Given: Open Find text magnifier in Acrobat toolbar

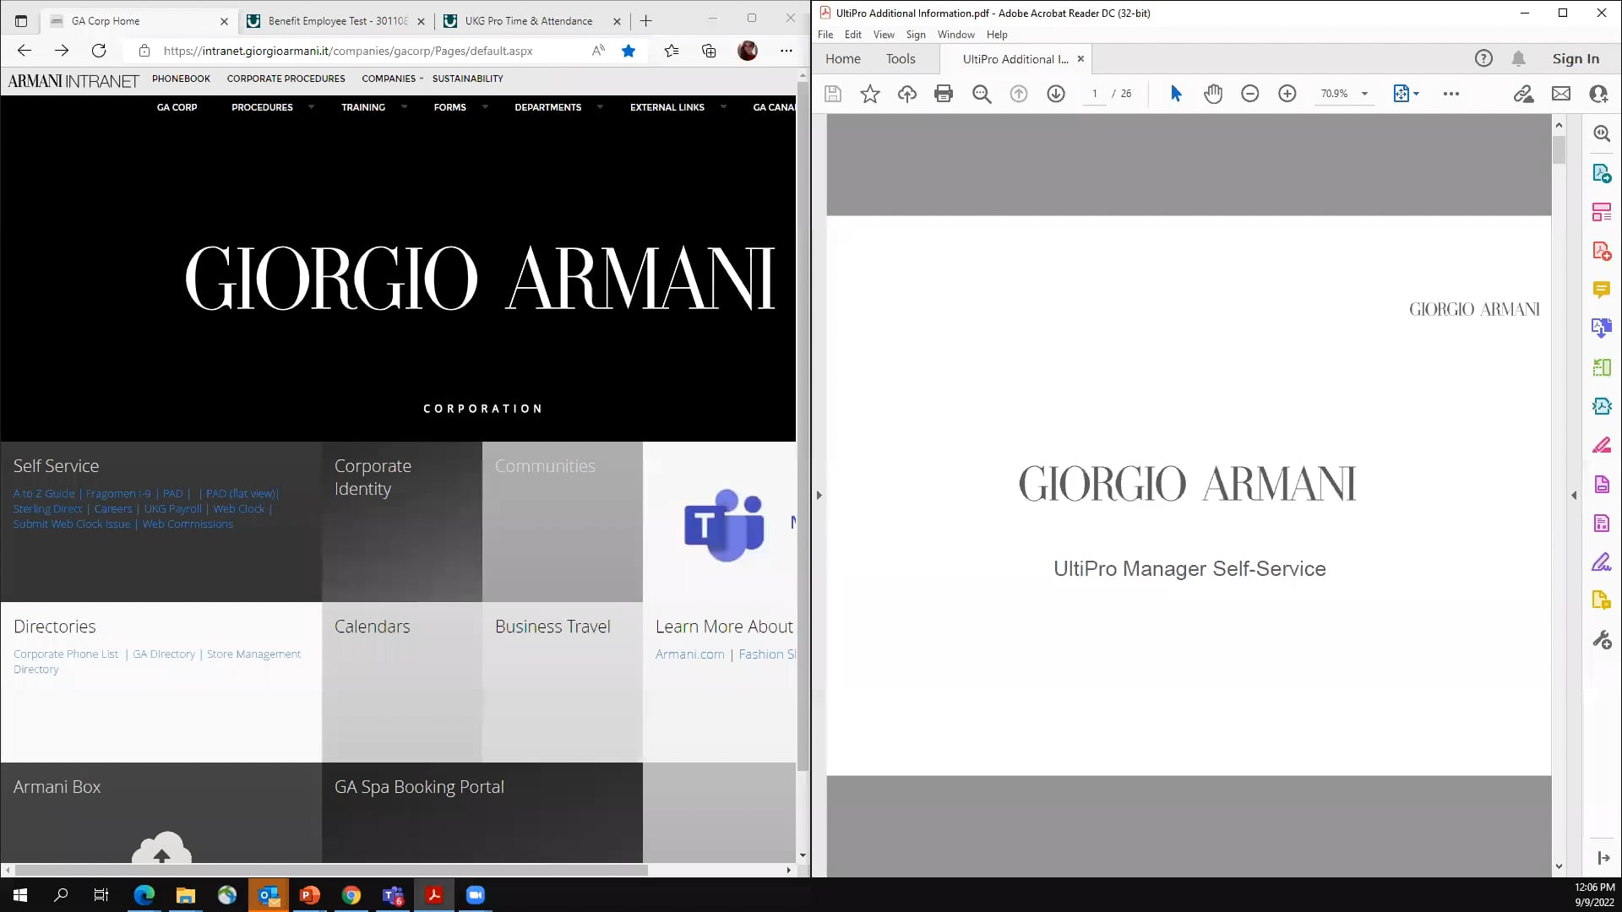Looking at the screenshot, I should [982, 94].
